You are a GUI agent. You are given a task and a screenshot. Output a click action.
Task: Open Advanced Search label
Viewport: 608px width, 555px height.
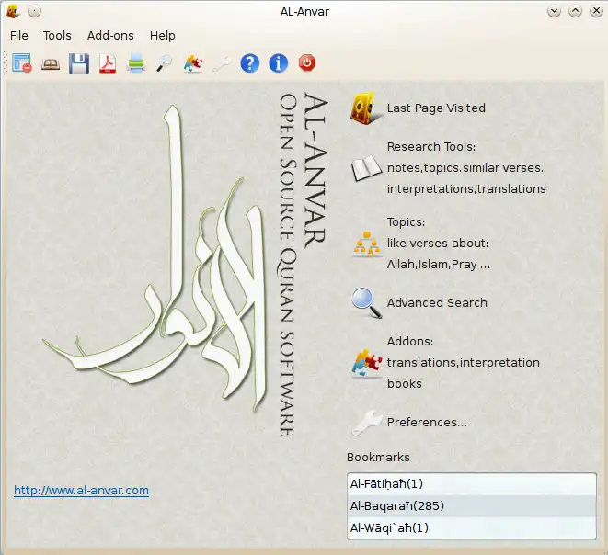pos(437,303)
